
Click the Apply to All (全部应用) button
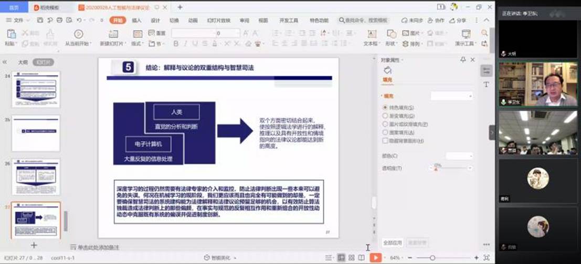pos(392,243)
